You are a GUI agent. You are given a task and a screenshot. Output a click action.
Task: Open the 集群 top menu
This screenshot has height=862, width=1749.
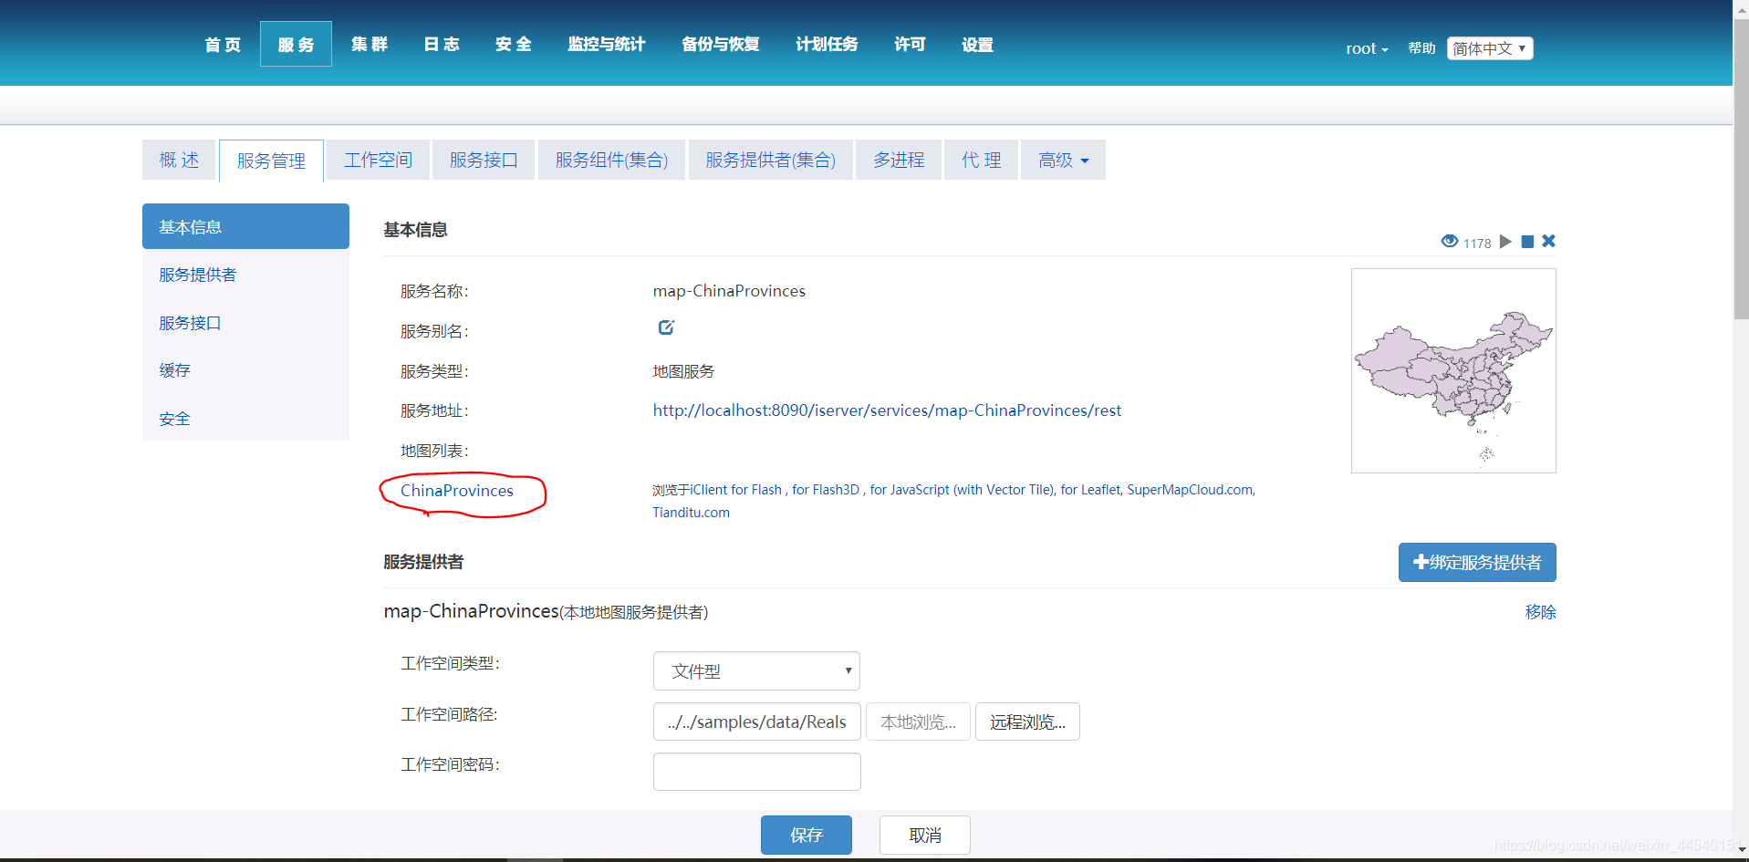point(369,45)
